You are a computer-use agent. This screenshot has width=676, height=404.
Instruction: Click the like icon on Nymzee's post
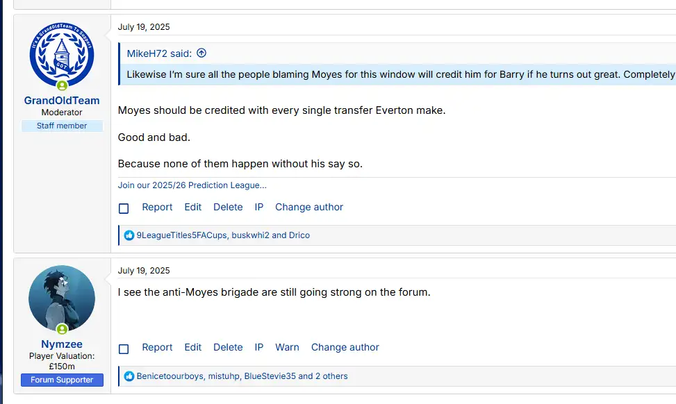[129, 376]
